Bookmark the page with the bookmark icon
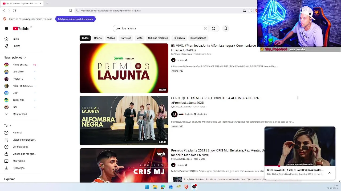This screenshot has height=191, width=341. click(x=70, y=11)
